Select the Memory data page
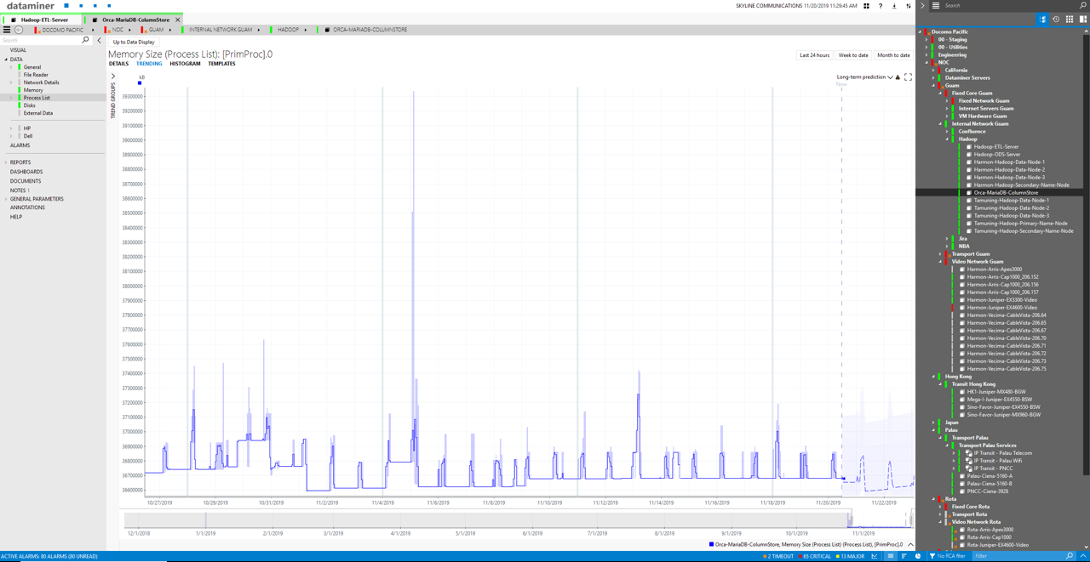This screenshot has width=1090, height=562. point(33,90)
